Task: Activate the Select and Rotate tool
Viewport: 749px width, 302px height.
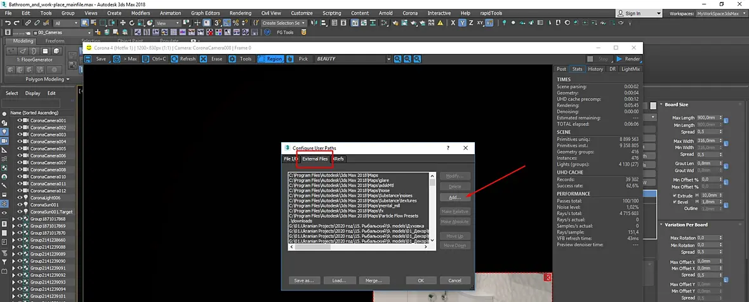Action: (x=132, y=22)
